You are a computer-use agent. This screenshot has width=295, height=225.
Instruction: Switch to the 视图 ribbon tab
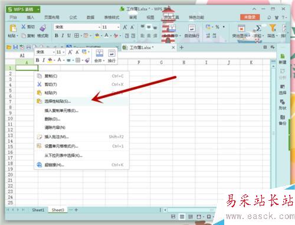click(150, 17)
